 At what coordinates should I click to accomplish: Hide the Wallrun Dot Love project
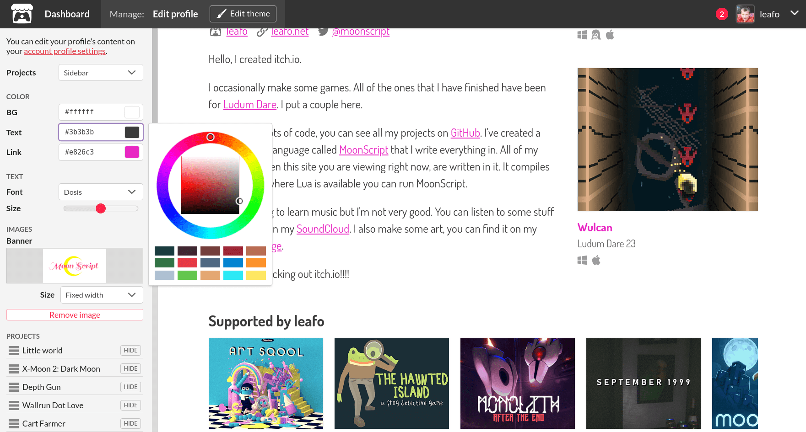130,405
